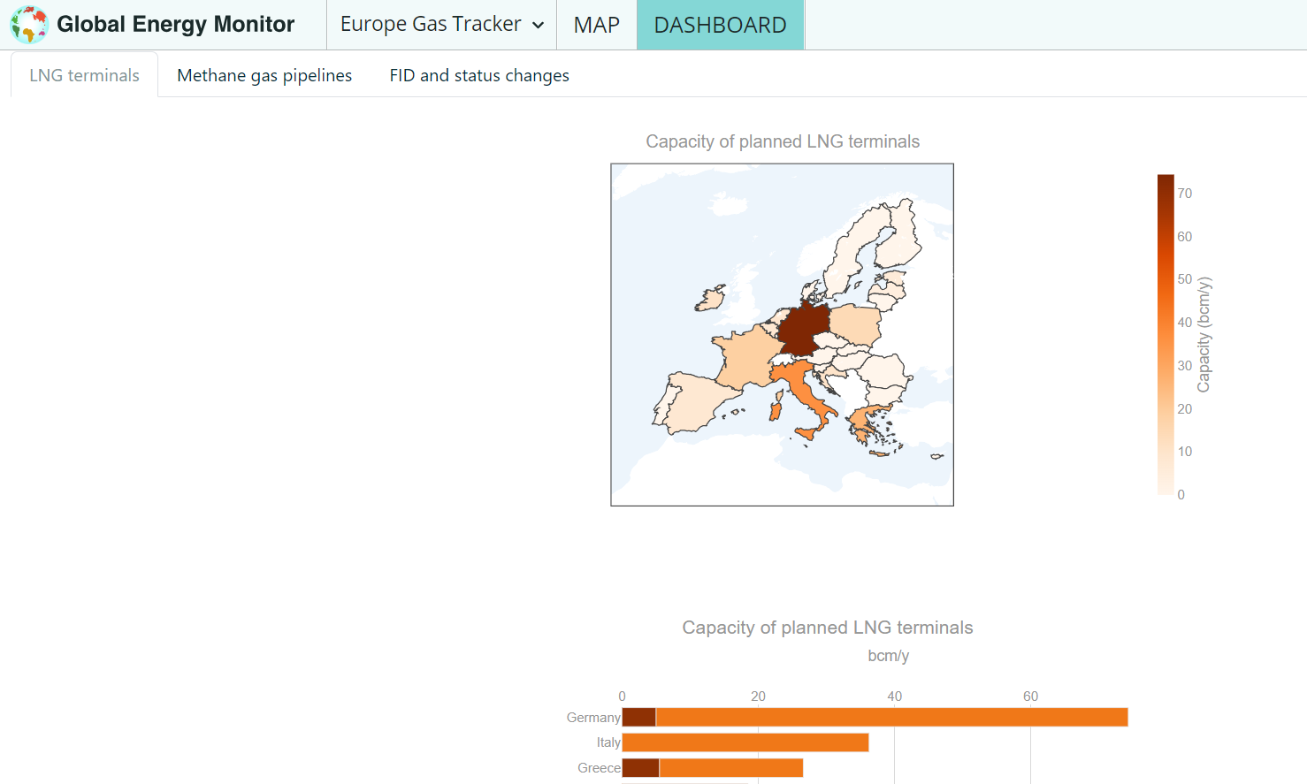Click Germany on the choropleth map
Image resolution: width=1307 pixels, height=784 pixels.
click(803, 327)
